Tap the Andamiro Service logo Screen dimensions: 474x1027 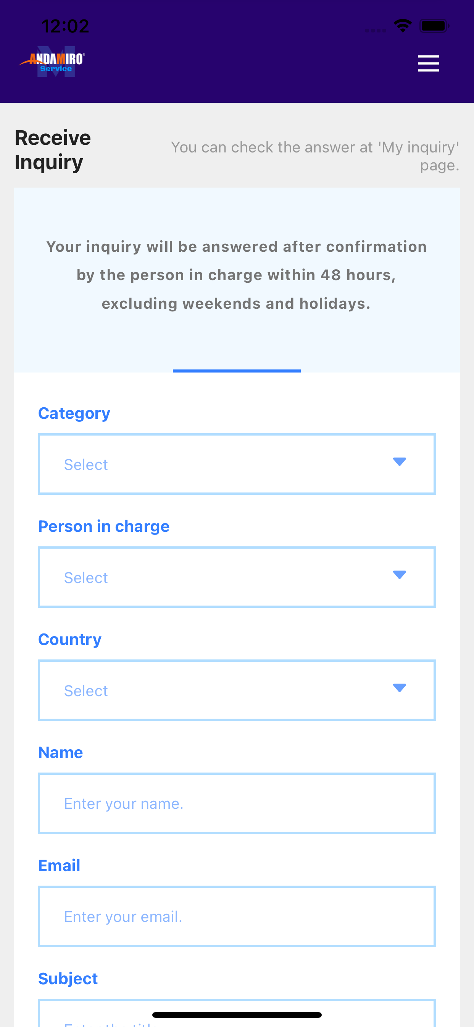[52, 62]
